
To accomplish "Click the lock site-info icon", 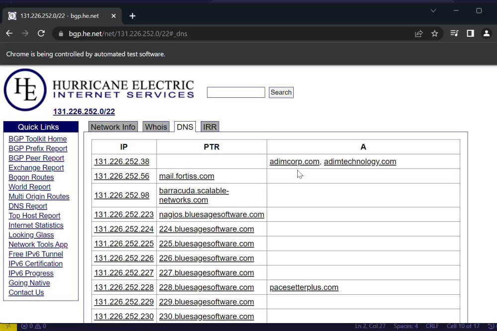I will [61, 34].
